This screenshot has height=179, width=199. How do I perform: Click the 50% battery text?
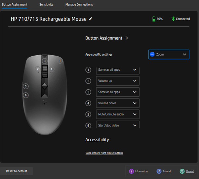tap(160, 19)
